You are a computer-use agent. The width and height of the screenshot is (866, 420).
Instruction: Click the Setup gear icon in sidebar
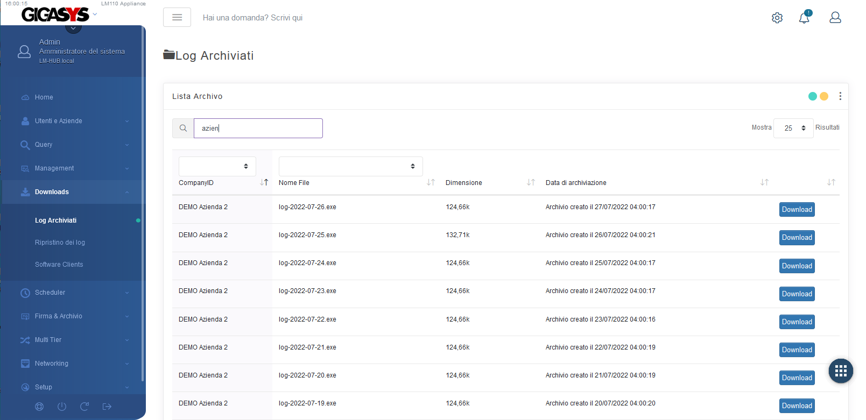25,387
